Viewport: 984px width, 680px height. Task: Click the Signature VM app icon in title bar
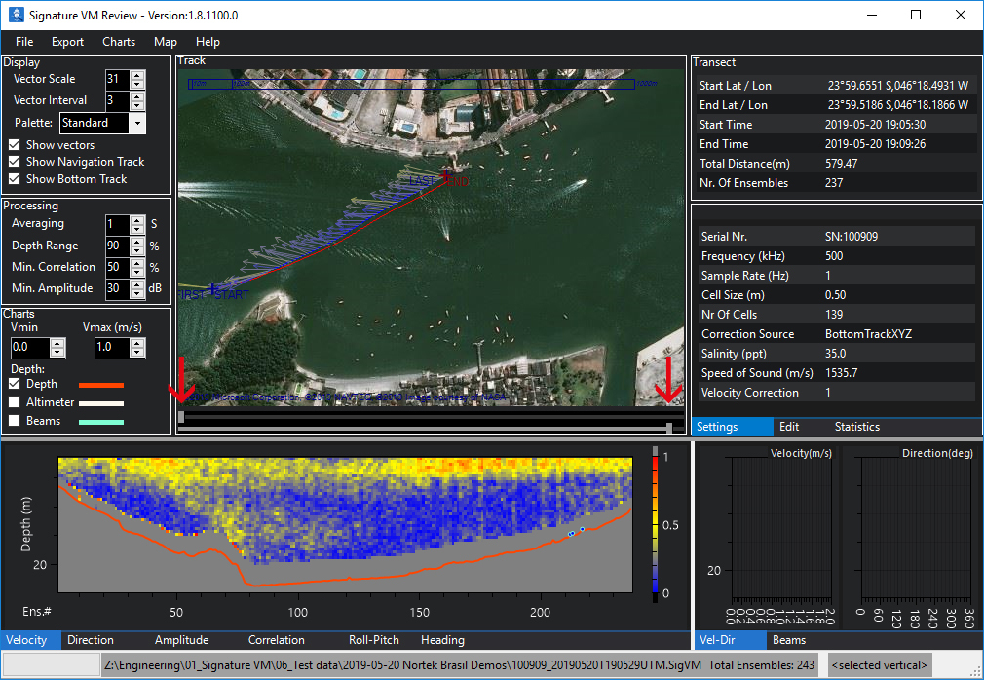[15, 15]
